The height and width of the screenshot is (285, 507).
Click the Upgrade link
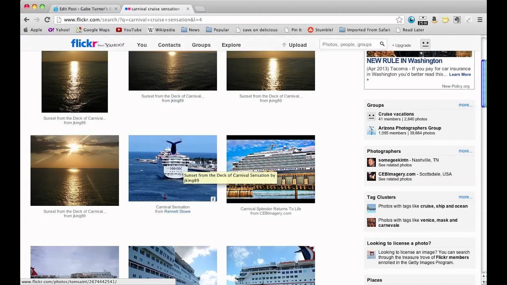click(x=402, y=45)
